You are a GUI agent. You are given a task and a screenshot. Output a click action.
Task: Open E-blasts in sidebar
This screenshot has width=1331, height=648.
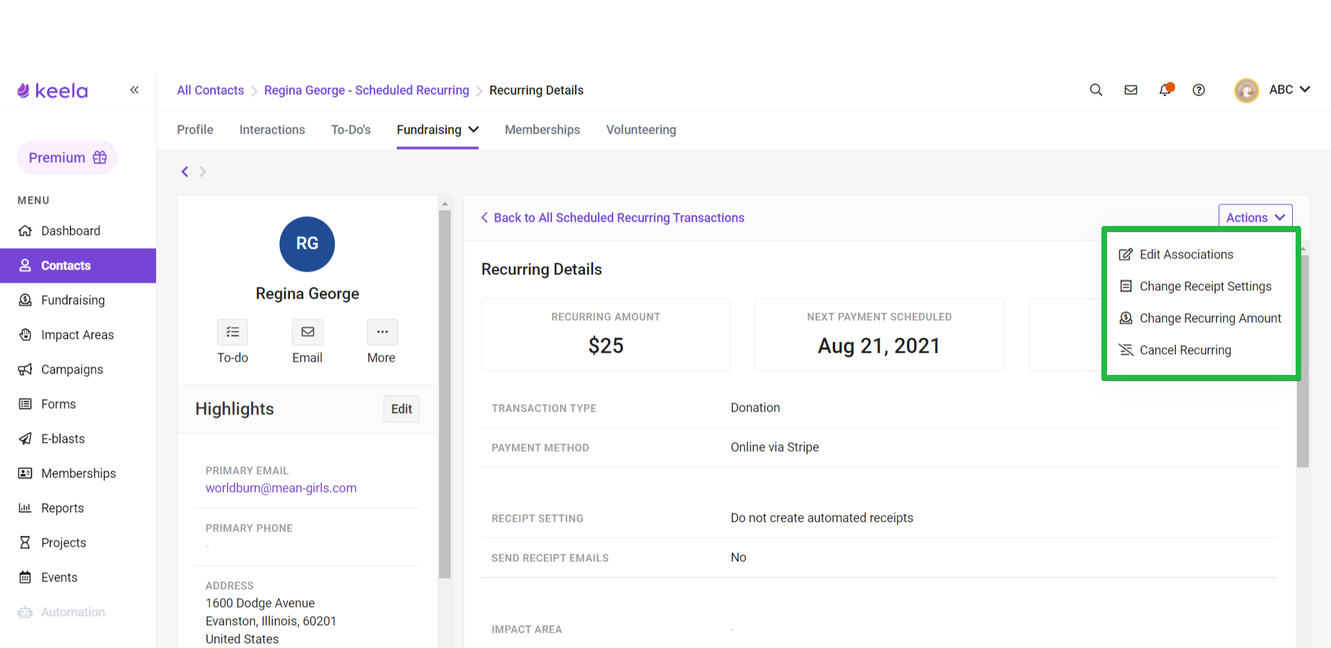point(78,439)
